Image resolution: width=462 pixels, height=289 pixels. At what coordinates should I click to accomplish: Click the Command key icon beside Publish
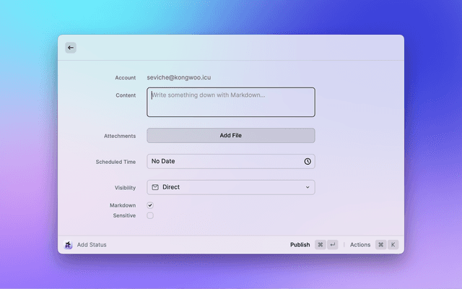[321, 245]
